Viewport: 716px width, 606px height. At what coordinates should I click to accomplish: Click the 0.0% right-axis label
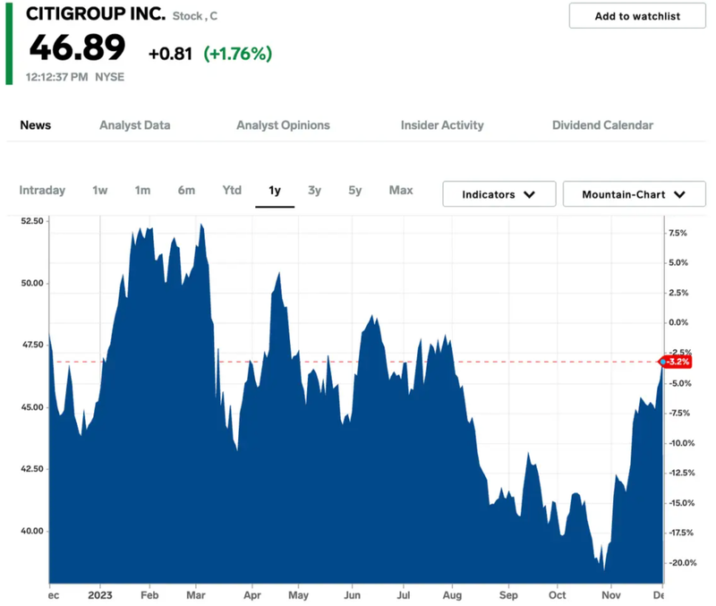(678, 322)
